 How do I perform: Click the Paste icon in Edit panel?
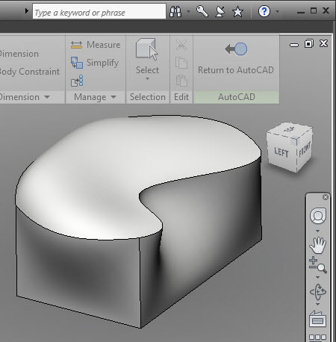tap(181, 81)
